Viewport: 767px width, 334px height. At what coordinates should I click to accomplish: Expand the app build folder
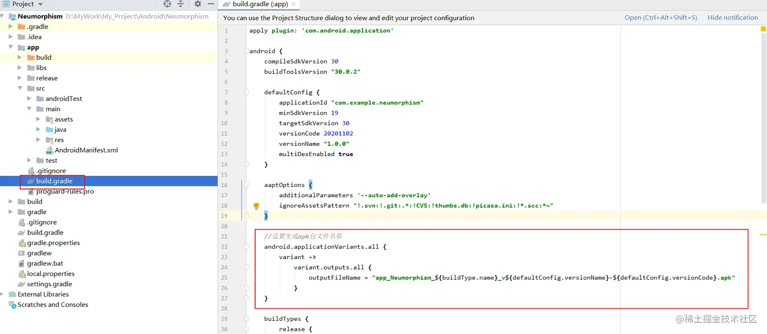pyautogui.click(x=20, y=57)
